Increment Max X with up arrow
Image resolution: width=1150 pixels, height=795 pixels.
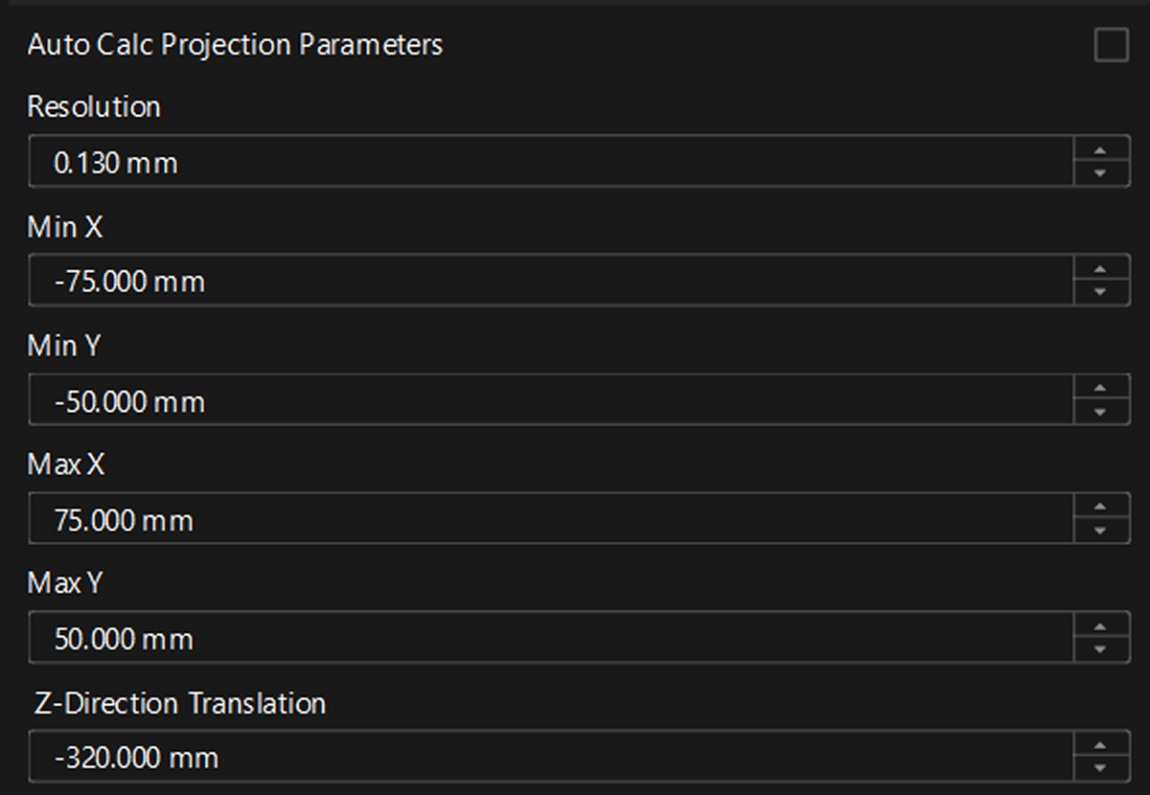click(1100, 507)
